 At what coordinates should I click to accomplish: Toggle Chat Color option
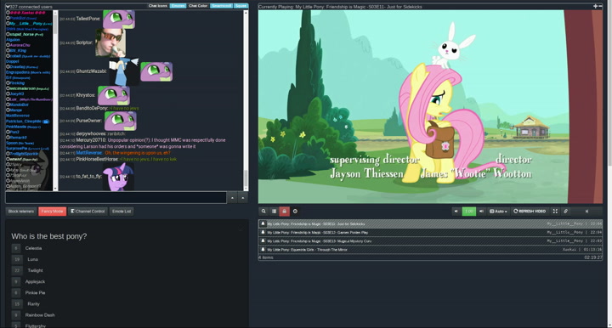198,6
